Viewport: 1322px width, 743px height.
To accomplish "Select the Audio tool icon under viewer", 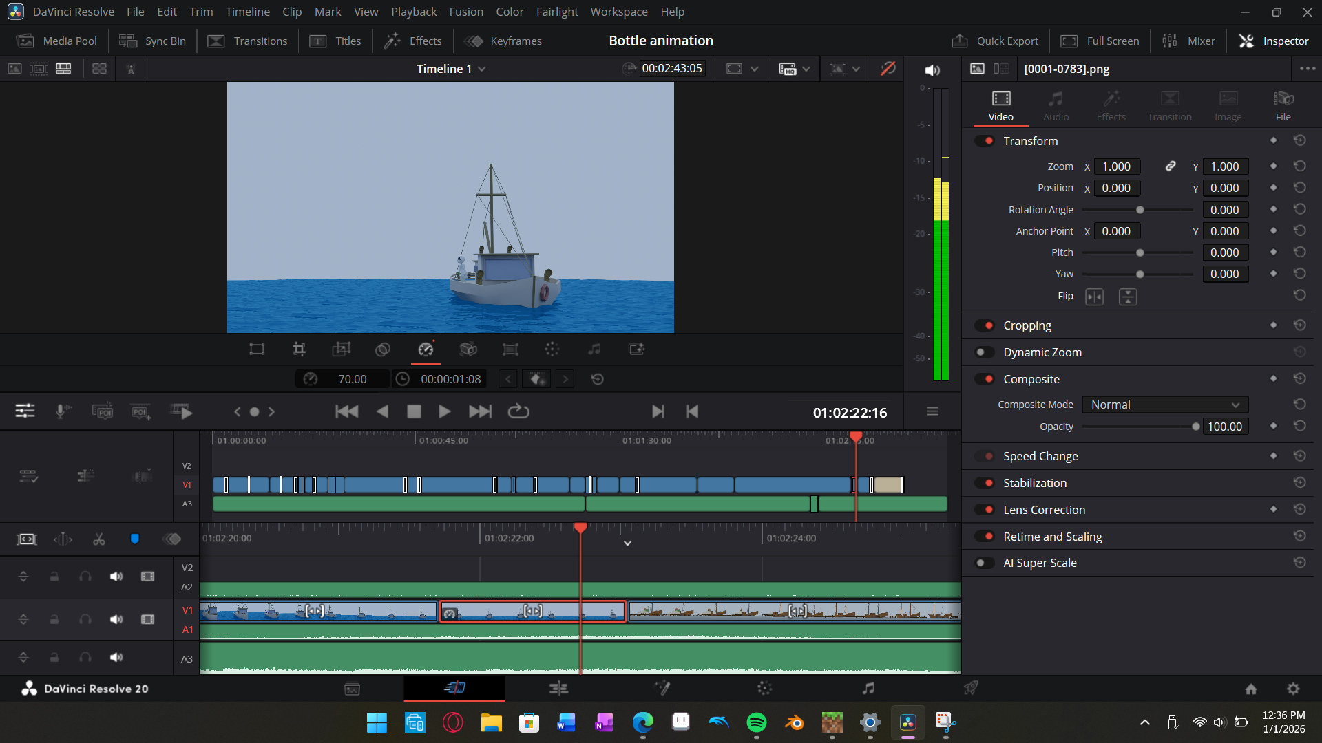I will 594,349.
